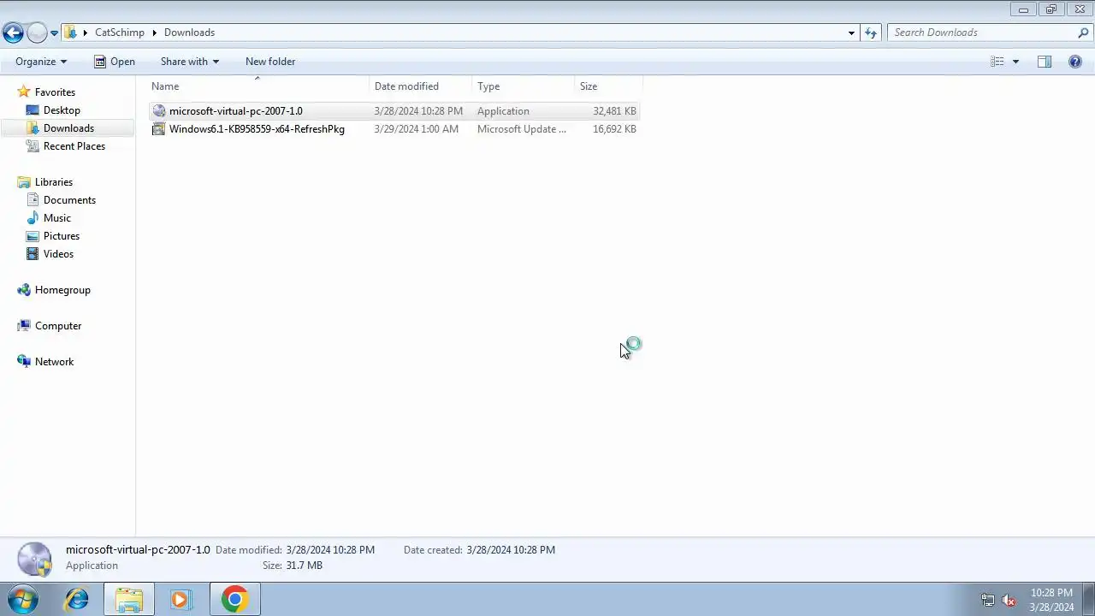Click the 16,692 KB size cell
Screen dimensions: 1095x616
(614, 129)
